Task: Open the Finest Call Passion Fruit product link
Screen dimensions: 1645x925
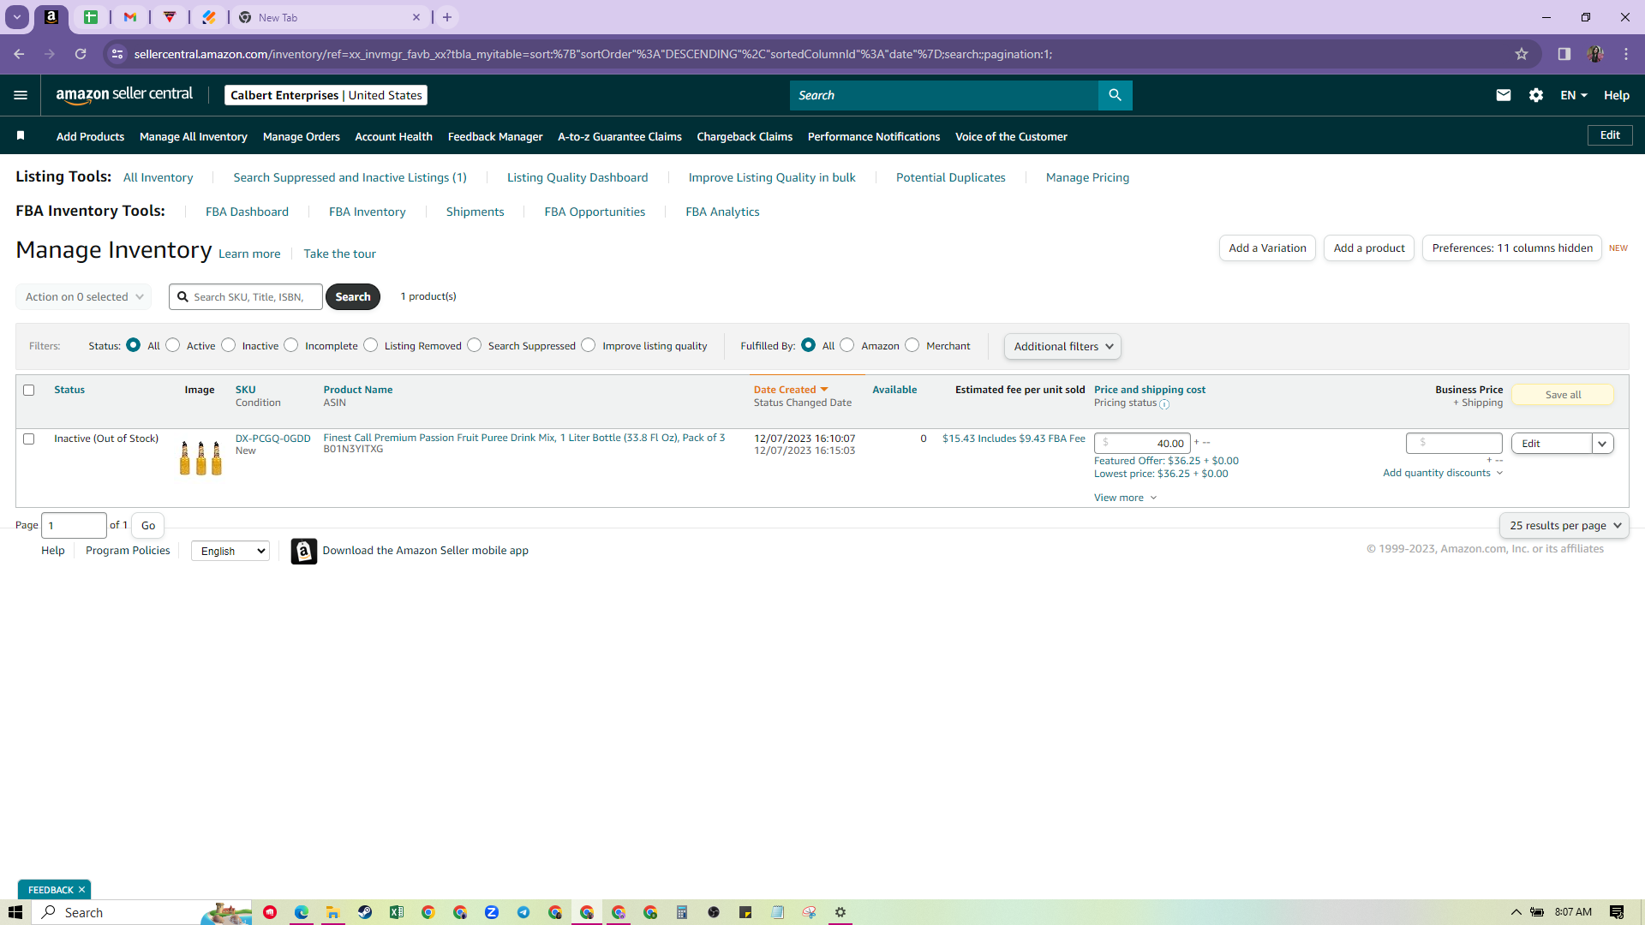Action: 524,438
